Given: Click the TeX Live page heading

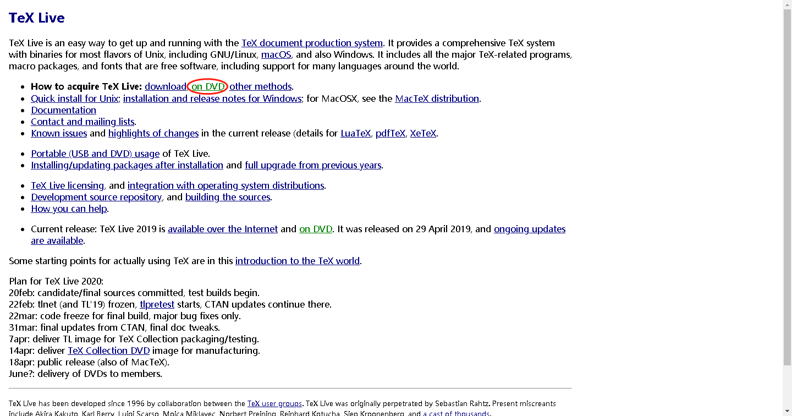Looking at the screenshot, I should coord(37,18).
